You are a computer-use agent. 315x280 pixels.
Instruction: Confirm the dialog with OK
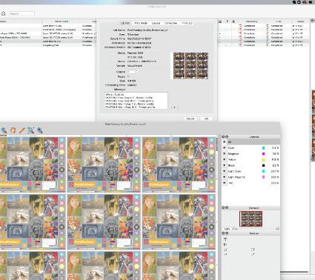coord(206,119)
